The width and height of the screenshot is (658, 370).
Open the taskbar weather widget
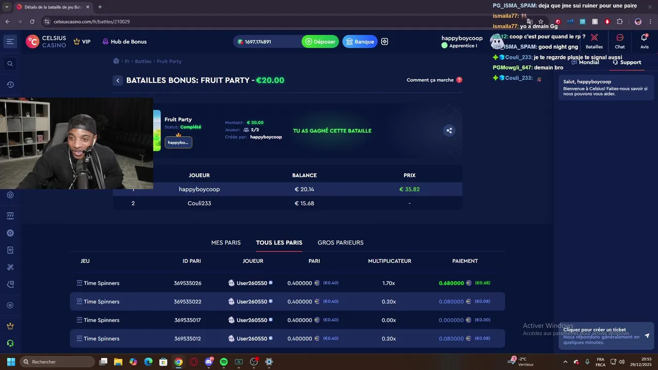coord(521,362)
